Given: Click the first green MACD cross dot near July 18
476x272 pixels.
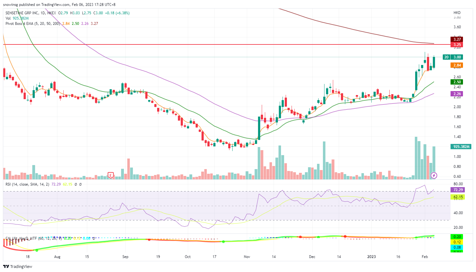Looking at the screenshot, I should point(37,250).
